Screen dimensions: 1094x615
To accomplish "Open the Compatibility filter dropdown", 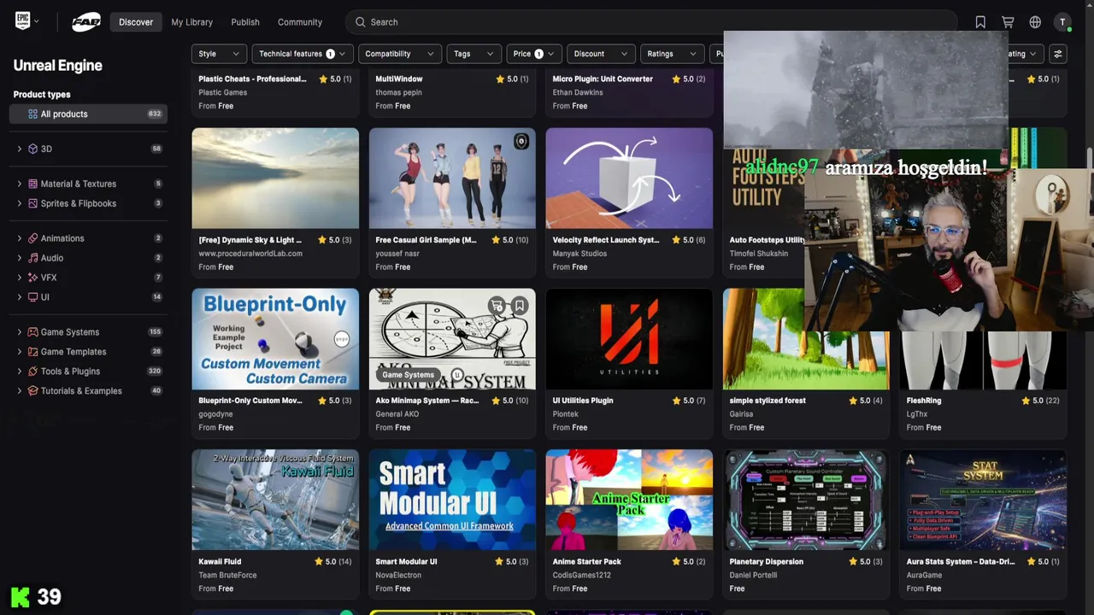I will [400, 54].
